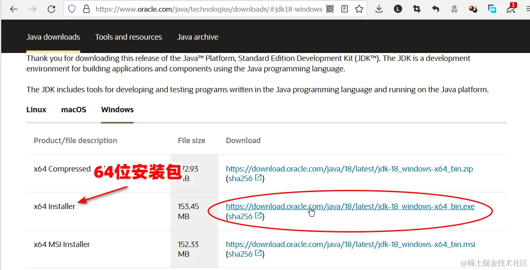Switch to the Java downloads tab
This screenshot has width=530, height=270.
click(x=53, y=37)
